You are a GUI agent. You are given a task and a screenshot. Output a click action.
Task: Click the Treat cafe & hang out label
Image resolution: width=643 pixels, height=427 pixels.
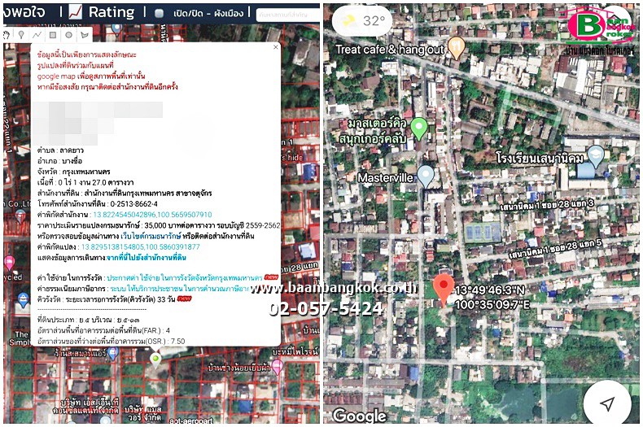tap(390, 50)
